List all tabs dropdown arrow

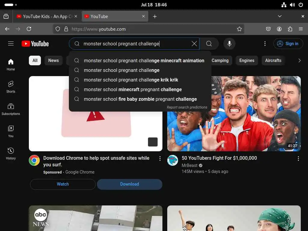[x=279, y=16]
